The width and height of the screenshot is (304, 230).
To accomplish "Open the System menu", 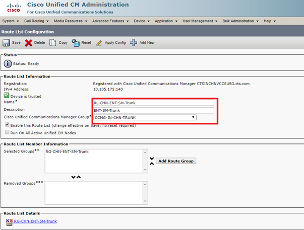I will coord(11,21).
